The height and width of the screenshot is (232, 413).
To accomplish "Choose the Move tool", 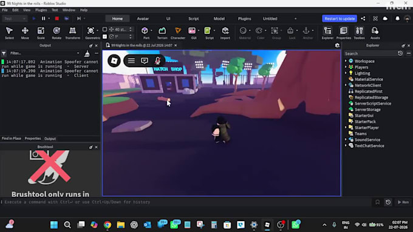I will tap(25, 33).
